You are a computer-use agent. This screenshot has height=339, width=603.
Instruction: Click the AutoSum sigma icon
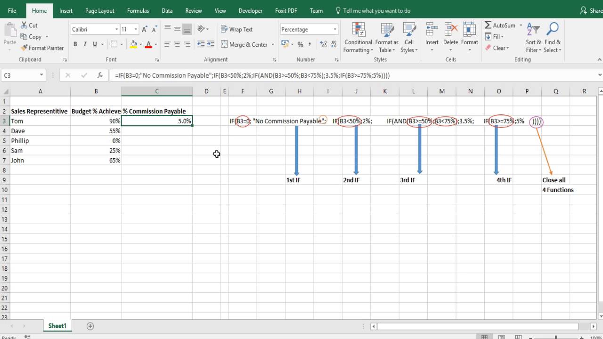pyautogui.click(x=488, y=25)
